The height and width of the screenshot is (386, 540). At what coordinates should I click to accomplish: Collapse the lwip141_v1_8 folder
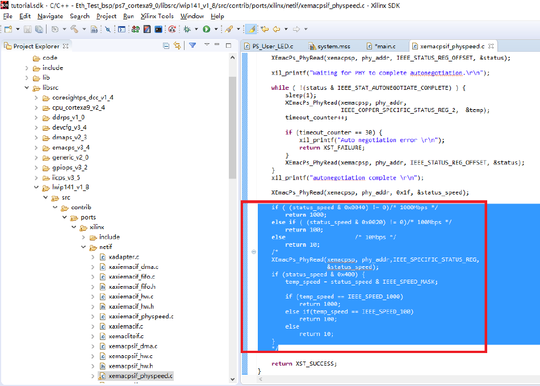[x=37, y=188]
